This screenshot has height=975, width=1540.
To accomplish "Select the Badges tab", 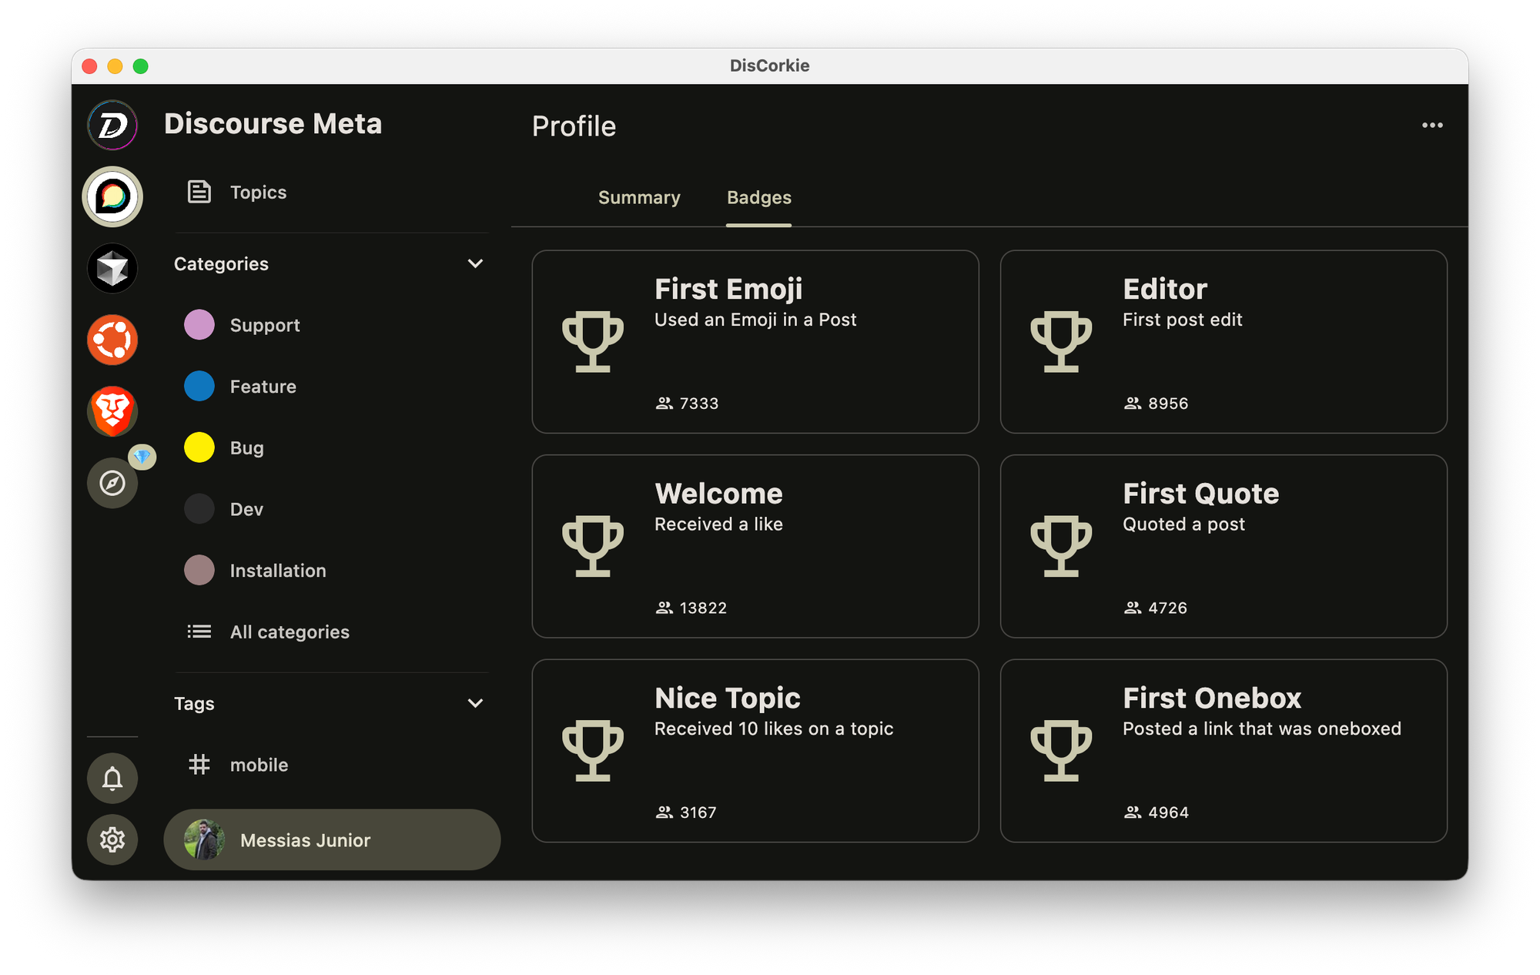I will point(758,198).
